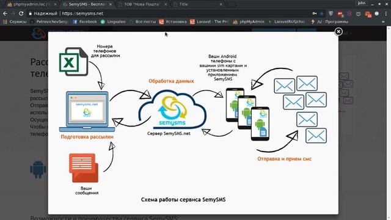
Task: Click label "Номера телефонов для рассылки"
Action: [x=105, y=51]
